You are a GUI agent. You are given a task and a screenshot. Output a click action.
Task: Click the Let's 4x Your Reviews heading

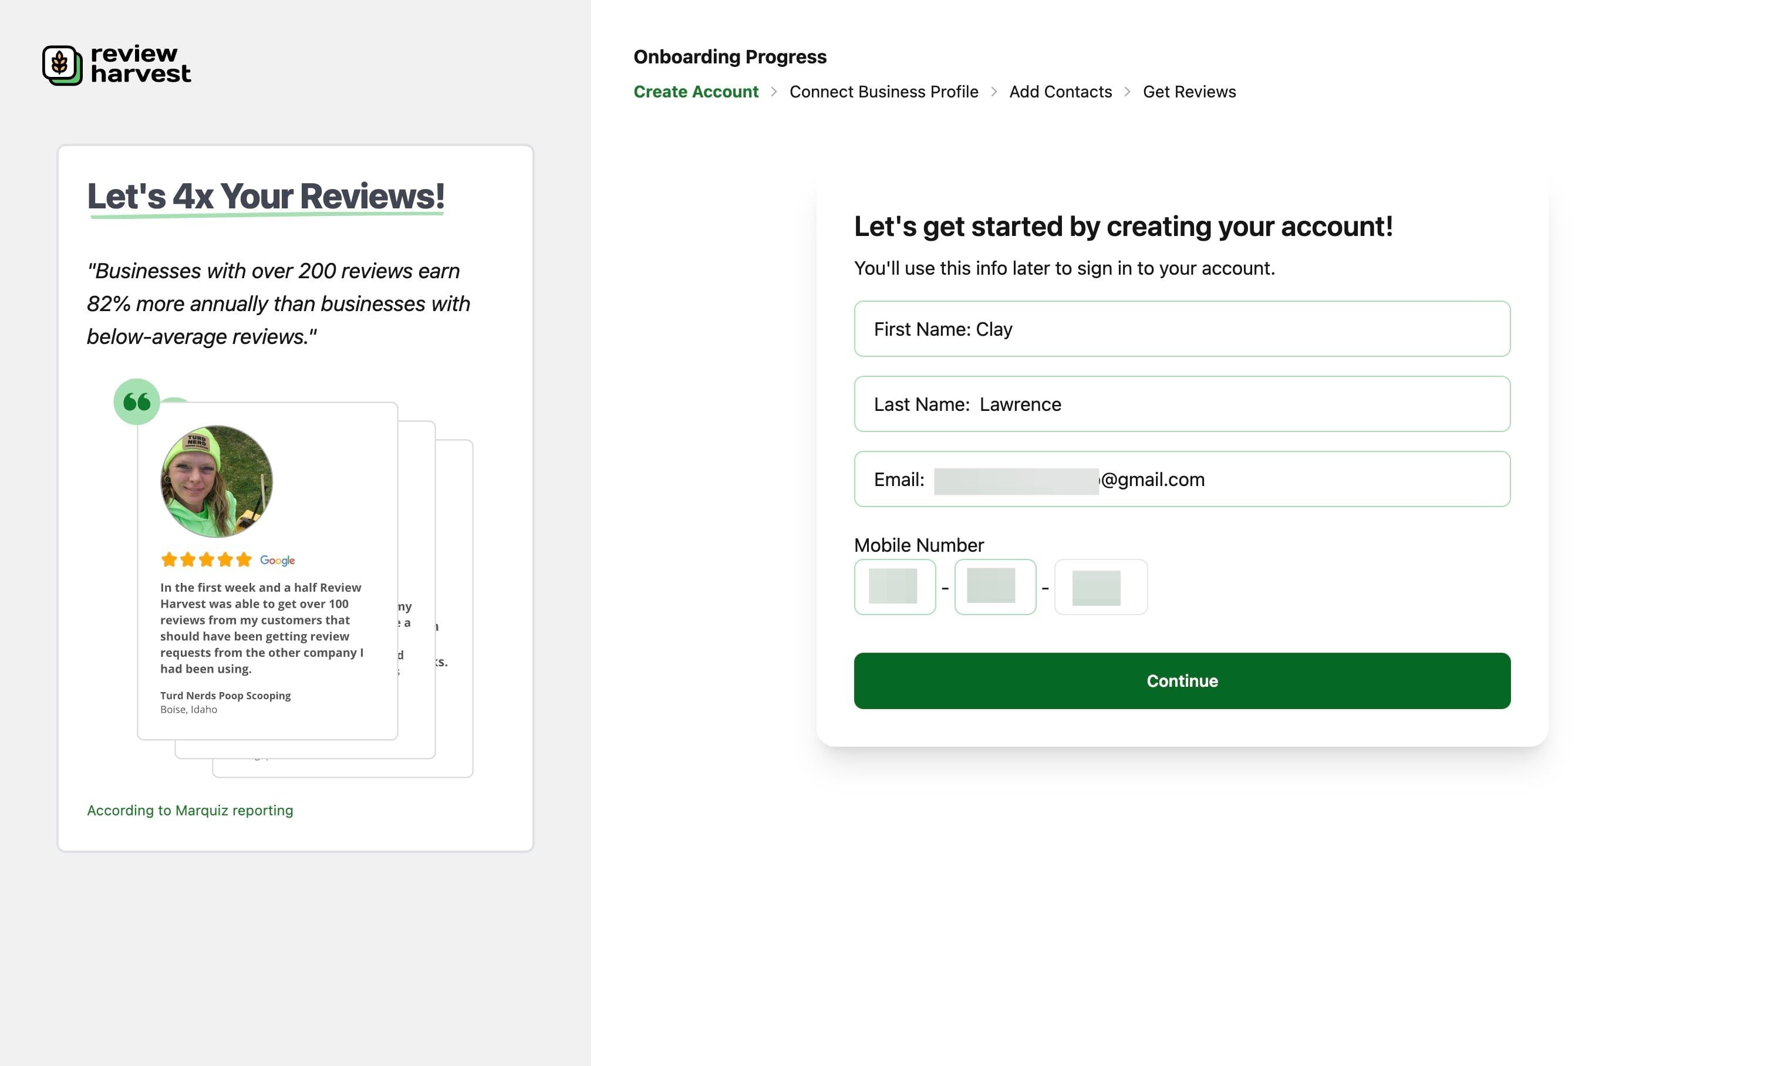point(266,196)
